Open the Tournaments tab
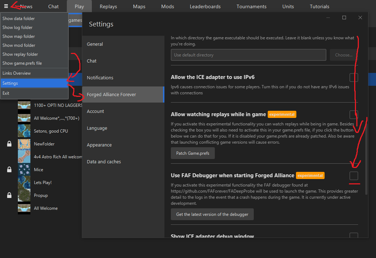Screen dimensions: 376x258 coord(251,6)
